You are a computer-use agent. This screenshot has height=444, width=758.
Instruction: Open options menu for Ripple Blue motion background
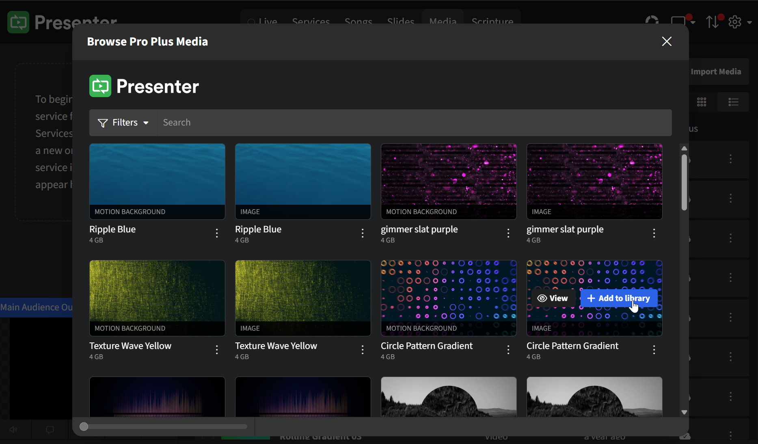coord(216,234)
